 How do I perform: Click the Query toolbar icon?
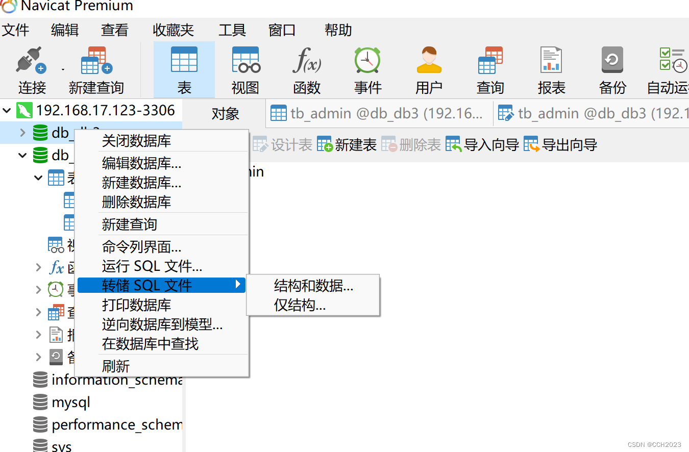[490, 60]
